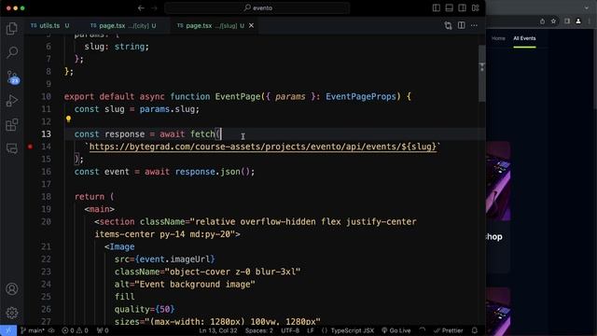
Task: Open the remote window indicator in status bar
Action: (x=8, y=330)
